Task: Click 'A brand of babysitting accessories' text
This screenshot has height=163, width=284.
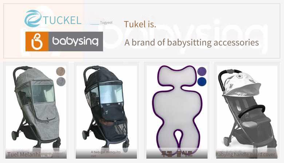Action: tap(192, 43)
